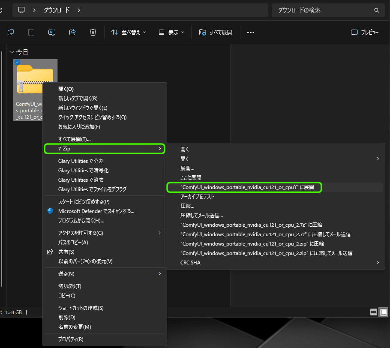
Task: Click the share icon in the toolbar
Action: coord(72,32)
